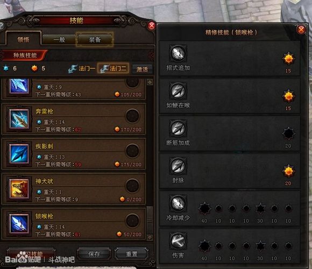Click the 断筋加成 refinement icon
The width and height of the screenshot is (312, 269).
[x=178, y=129]
